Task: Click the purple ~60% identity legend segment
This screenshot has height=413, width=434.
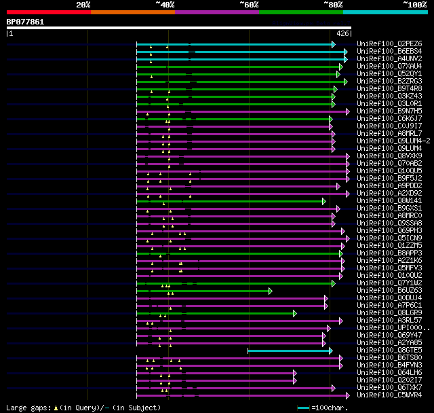Action: [x=217, y=12]
